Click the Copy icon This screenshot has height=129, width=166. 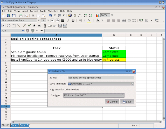[38, 16]
